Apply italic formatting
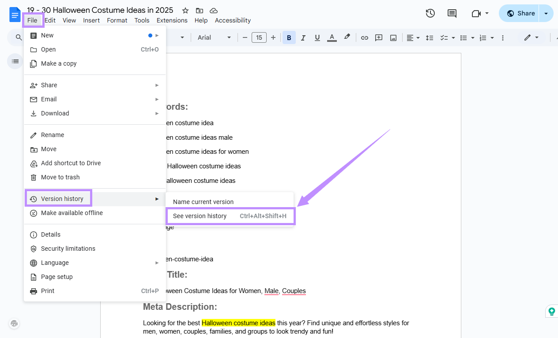 (x=303, y=37)
